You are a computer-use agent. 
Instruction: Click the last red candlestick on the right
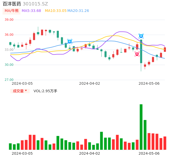[x=165, y=49]
